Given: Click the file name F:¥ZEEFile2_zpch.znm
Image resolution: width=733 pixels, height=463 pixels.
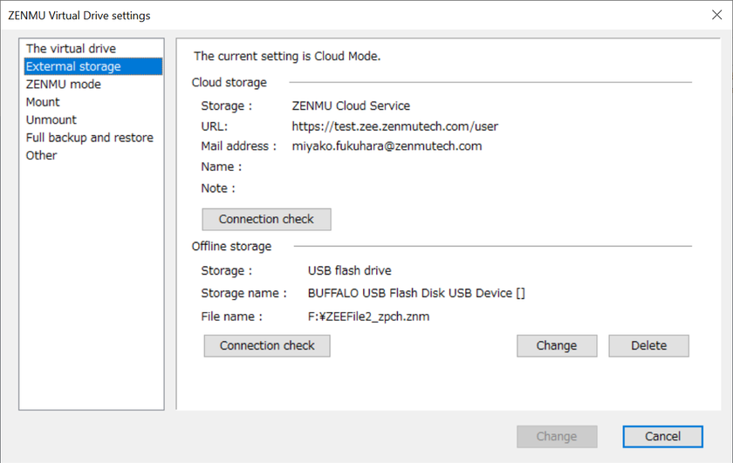Looking at the screenshot, I should coord(368,317).
